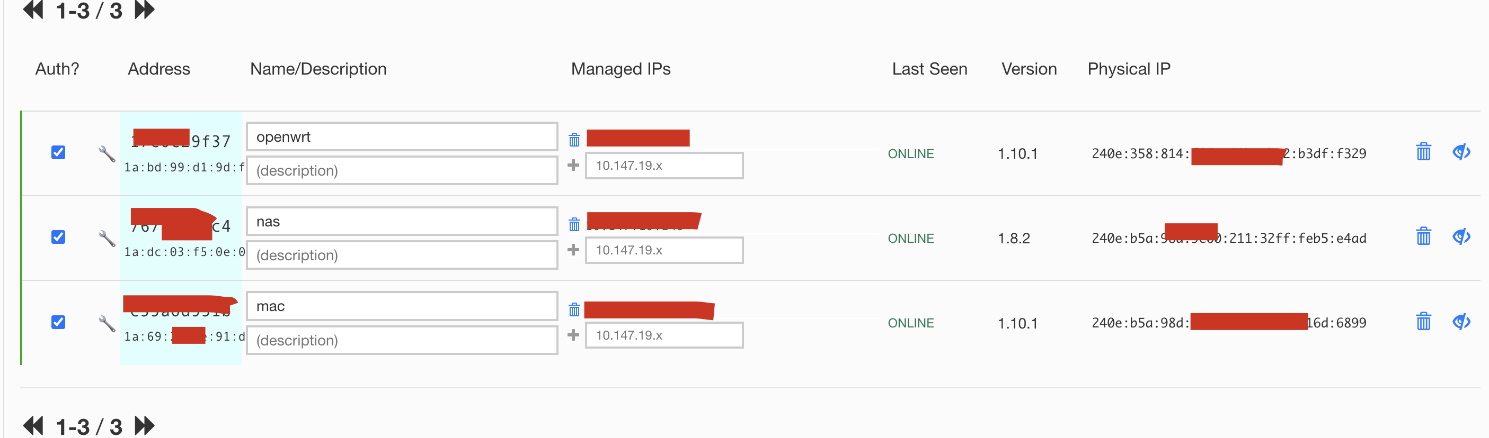Add managed IP for openwrt member

pyautogui.click(x=573, y=166)
